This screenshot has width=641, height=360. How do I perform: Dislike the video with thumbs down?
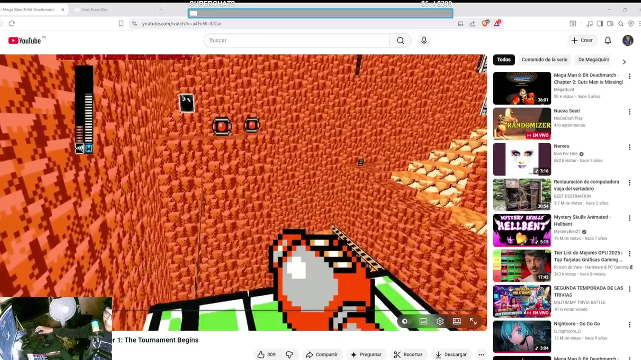(x=289, y=354)
